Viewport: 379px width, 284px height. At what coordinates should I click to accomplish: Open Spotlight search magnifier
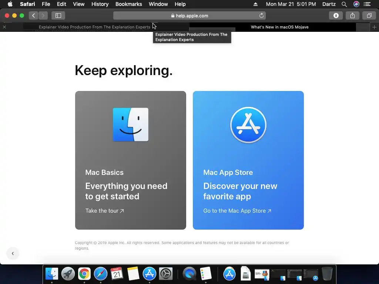[344, 4]
